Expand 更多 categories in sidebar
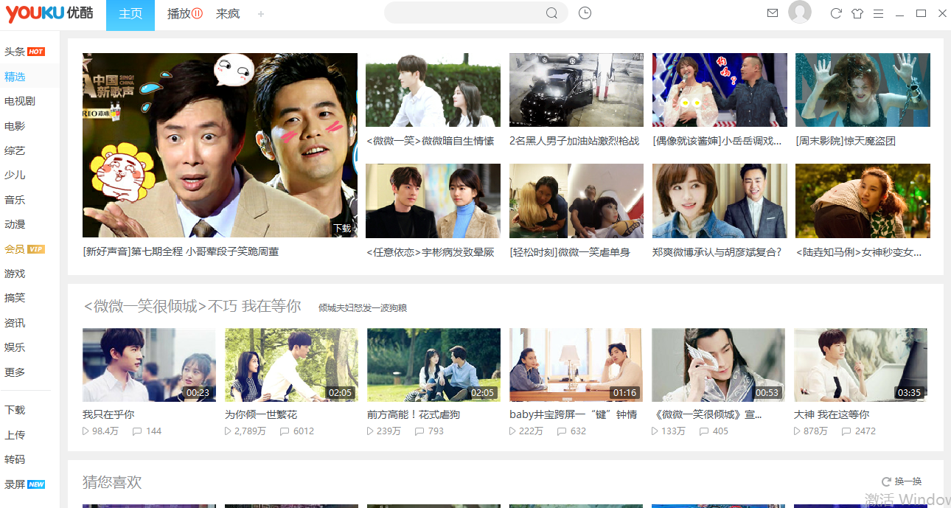This screenshot has height=508, width=951. click(15, 372)
